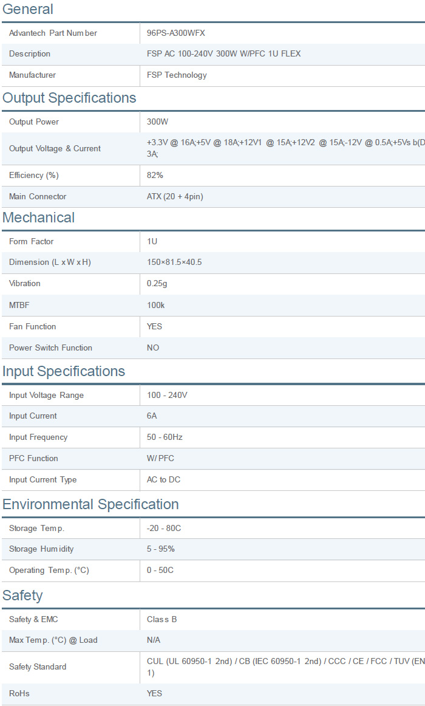Click the 82% efficiency value

point(155,176)
